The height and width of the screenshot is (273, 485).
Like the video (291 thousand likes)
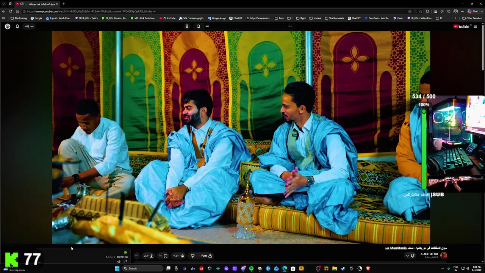pos(206,256)
